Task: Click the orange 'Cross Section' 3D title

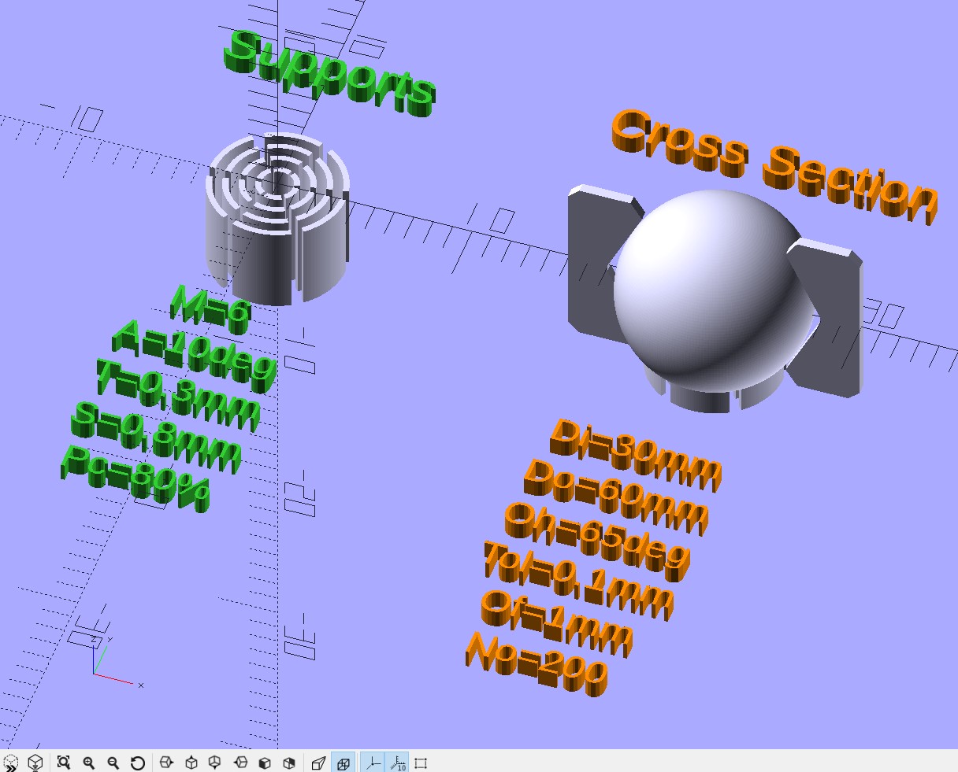Action: 775,166
